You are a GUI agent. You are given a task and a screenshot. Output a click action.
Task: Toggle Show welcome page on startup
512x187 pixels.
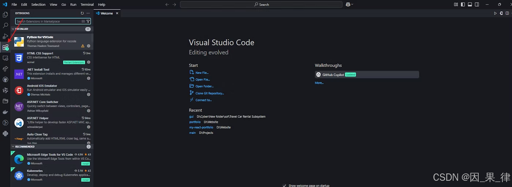285,186
